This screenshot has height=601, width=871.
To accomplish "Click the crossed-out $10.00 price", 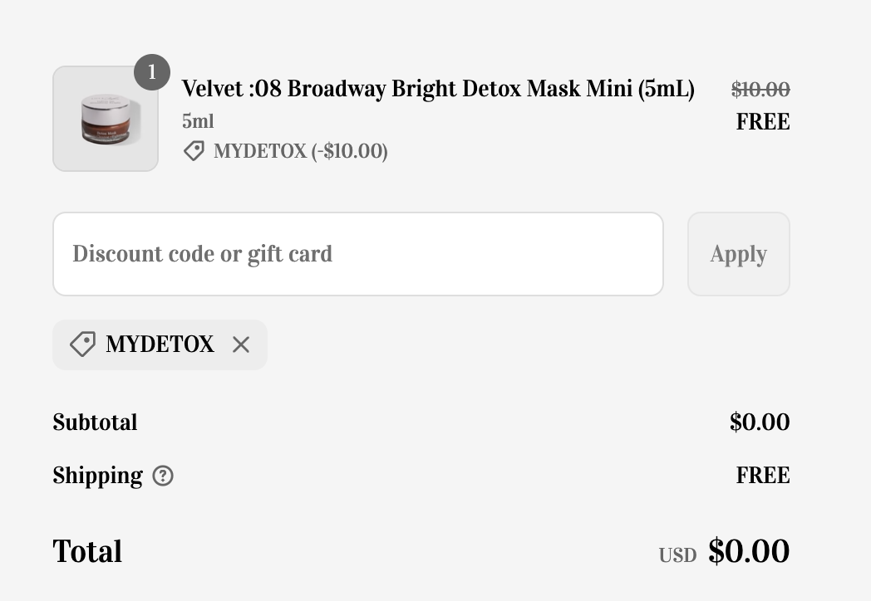I will [760, 89].
